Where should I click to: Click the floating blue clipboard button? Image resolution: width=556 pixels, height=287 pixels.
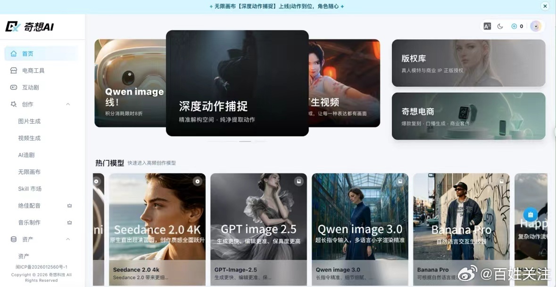pyautogui.click(x=531, y=215)
